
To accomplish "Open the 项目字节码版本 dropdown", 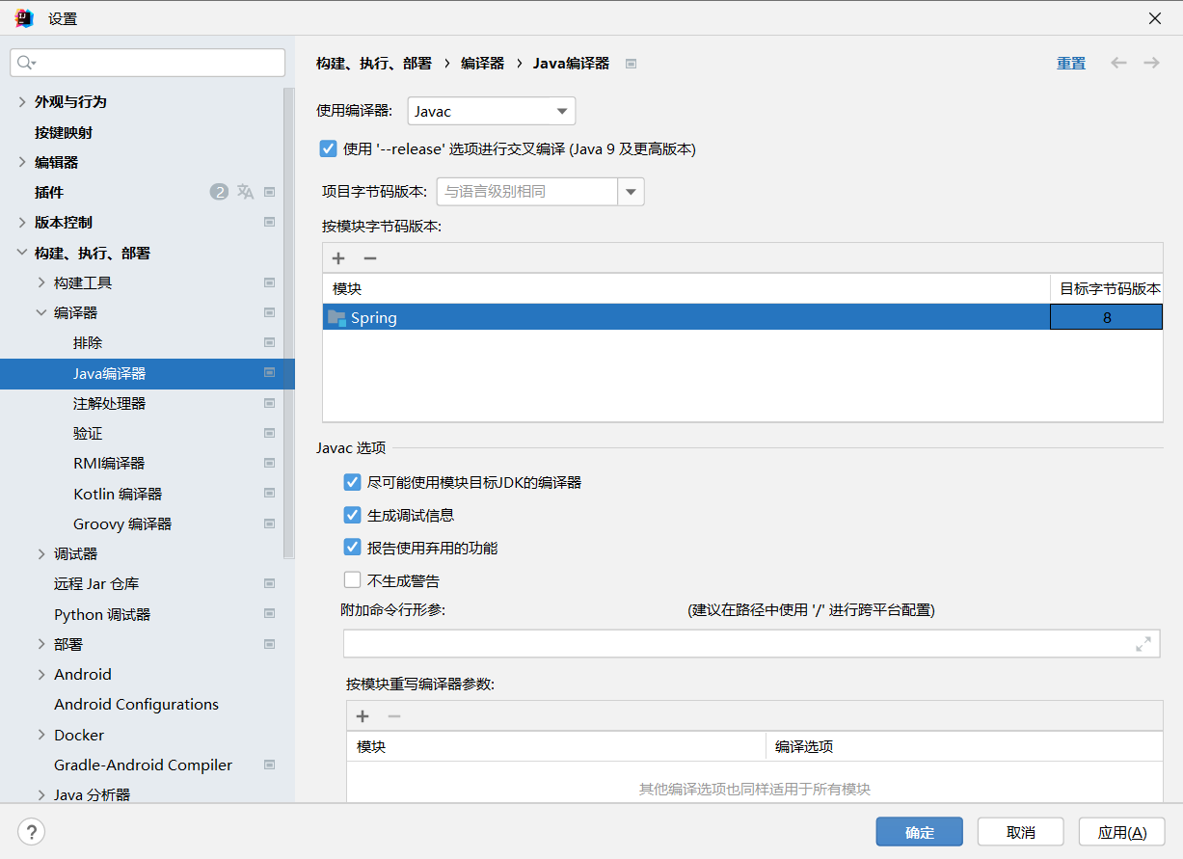I will [632, 191].
